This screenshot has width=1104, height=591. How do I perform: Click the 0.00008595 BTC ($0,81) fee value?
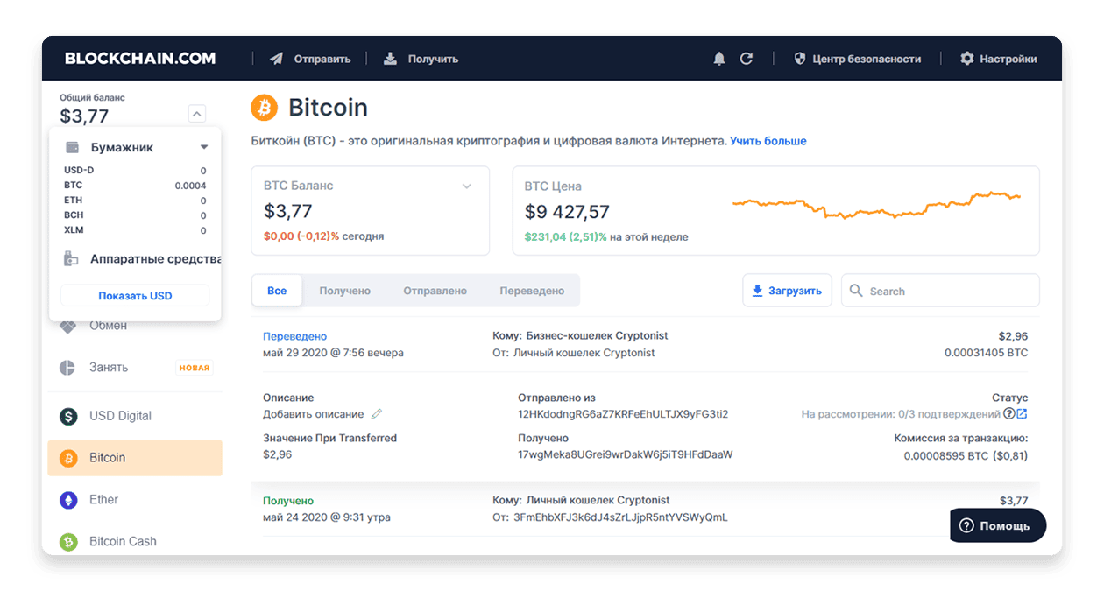point(966,455)
